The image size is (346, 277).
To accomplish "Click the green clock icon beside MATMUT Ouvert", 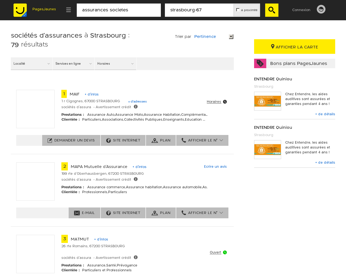I will pyautogui.click(x=225, y=252).
